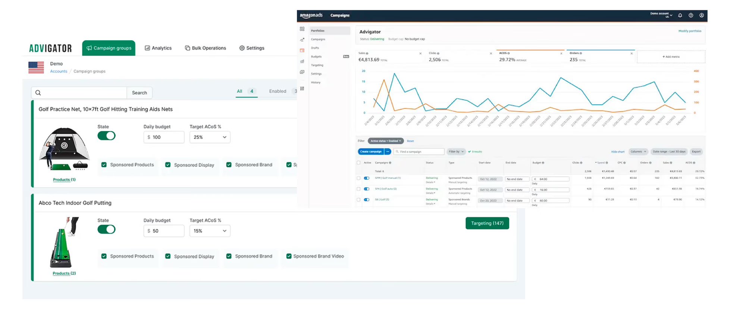Click the orange campaigns icon in Amazon sidebar
746x319 pixels.
pyautogui.click(x=302, y=50)
